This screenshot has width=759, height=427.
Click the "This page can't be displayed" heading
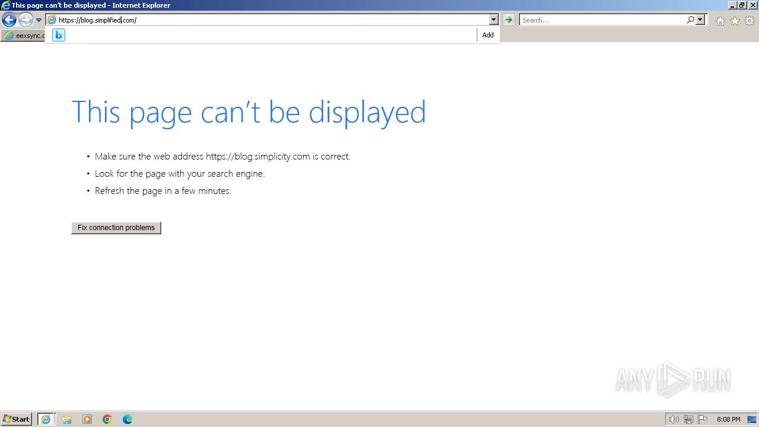(x=248, y=111)
